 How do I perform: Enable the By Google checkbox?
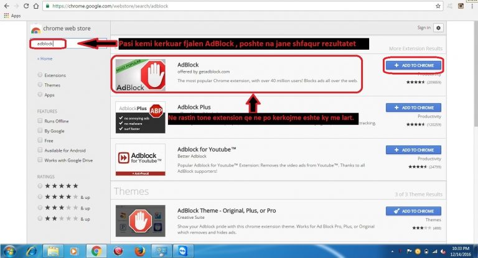click(40, 131)
